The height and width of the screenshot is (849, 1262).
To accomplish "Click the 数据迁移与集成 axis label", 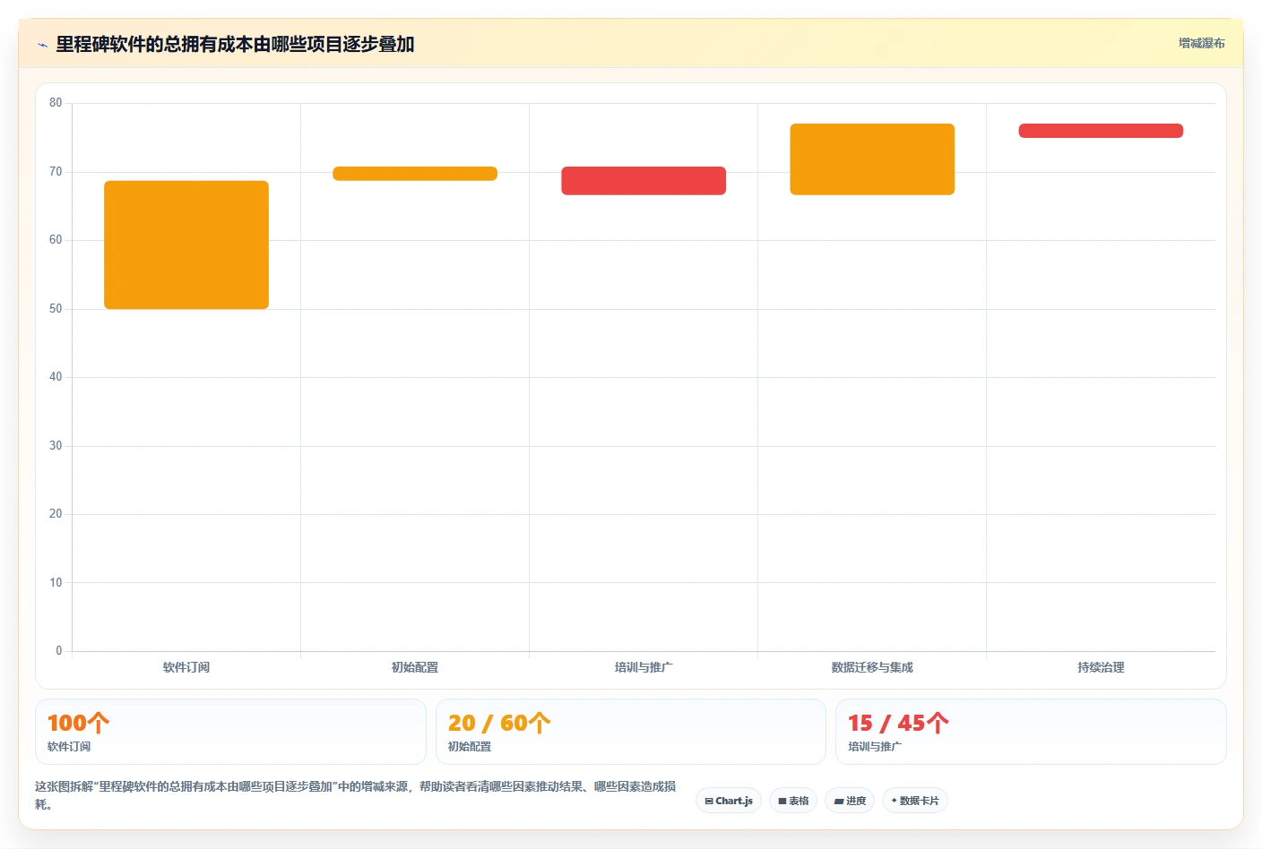I will (872, 667).
